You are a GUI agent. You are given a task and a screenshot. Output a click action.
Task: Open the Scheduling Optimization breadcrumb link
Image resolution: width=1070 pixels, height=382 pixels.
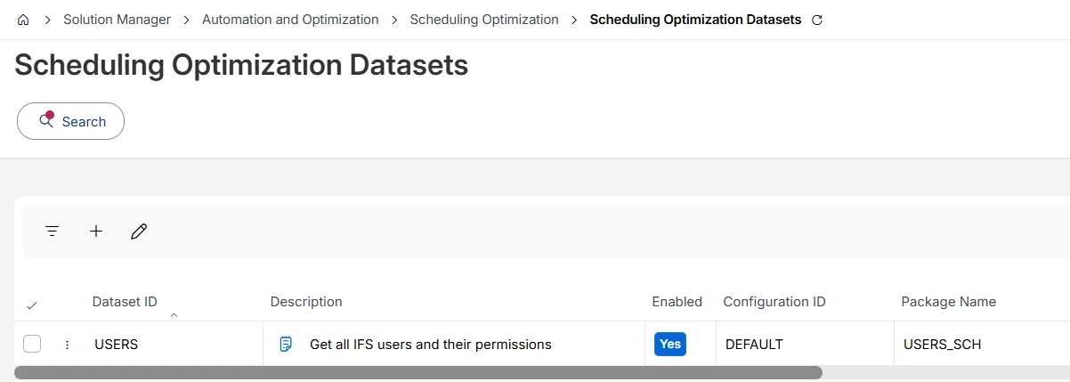coord(484,20)
